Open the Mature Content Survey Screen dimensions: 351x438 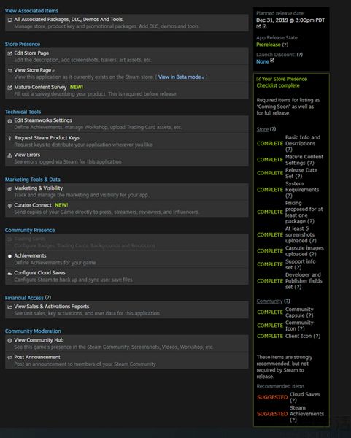point(40,87)
